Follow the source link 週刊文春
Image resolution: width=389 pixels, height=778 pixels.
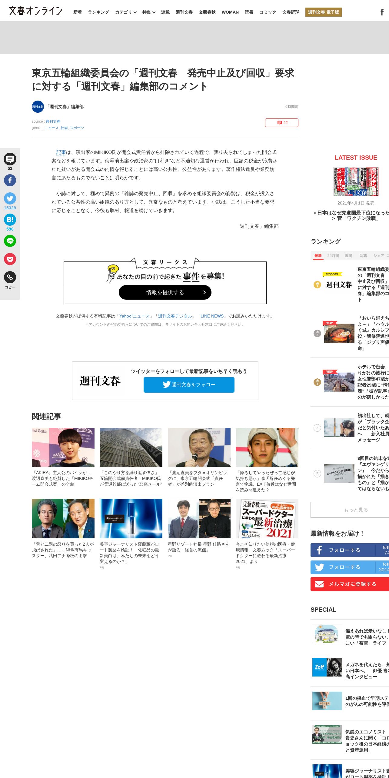pos(53,121)
